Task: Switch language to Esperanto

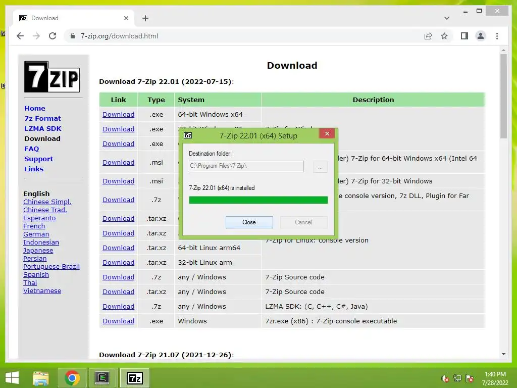Action: pos(39,218)
